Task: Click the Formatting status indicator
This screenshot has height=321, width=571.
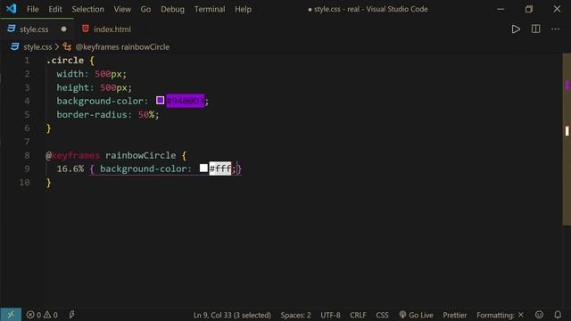Action: click(x=500, y=315)
